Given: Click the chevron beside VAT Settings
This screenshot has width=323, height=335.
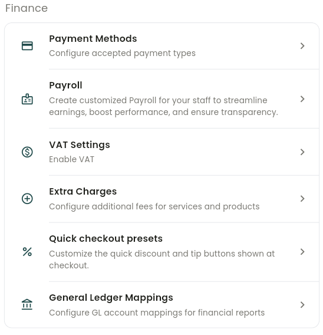Looking at the screenshot, I should [302, 152].
